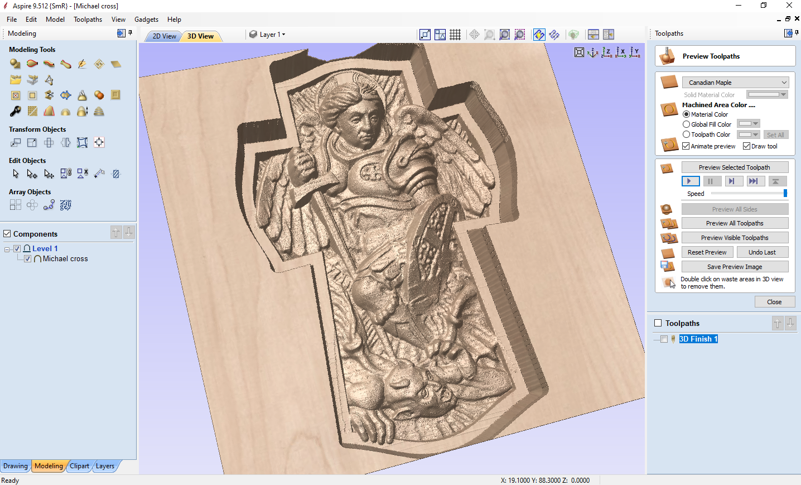This screenshot has width=801, height=485.
Task: Click the Zoom to Box magnifier icon
Action: [x=489, y=35]
